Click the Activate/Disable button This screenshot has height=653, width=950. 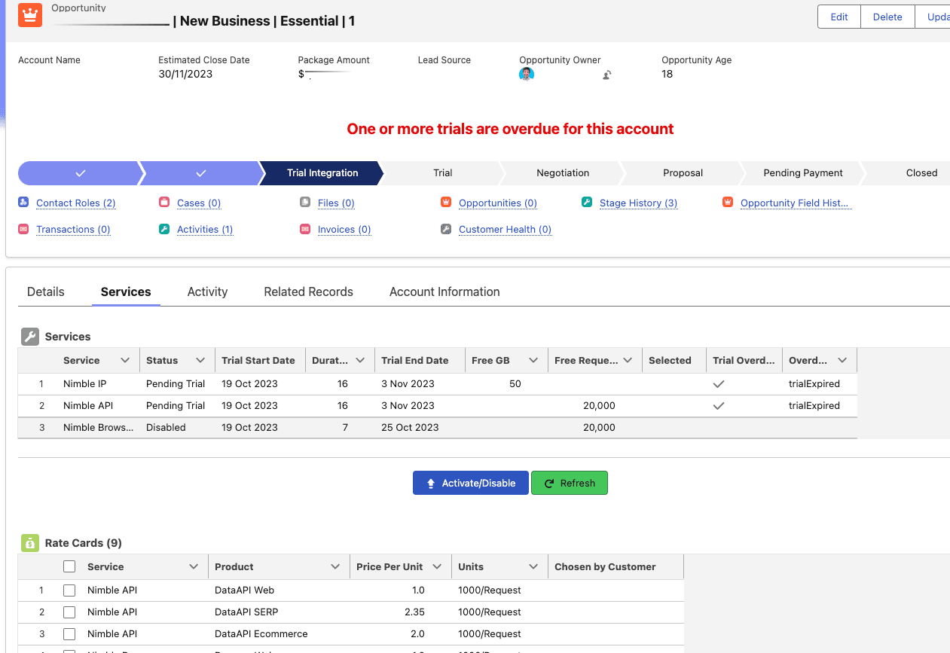471,483
